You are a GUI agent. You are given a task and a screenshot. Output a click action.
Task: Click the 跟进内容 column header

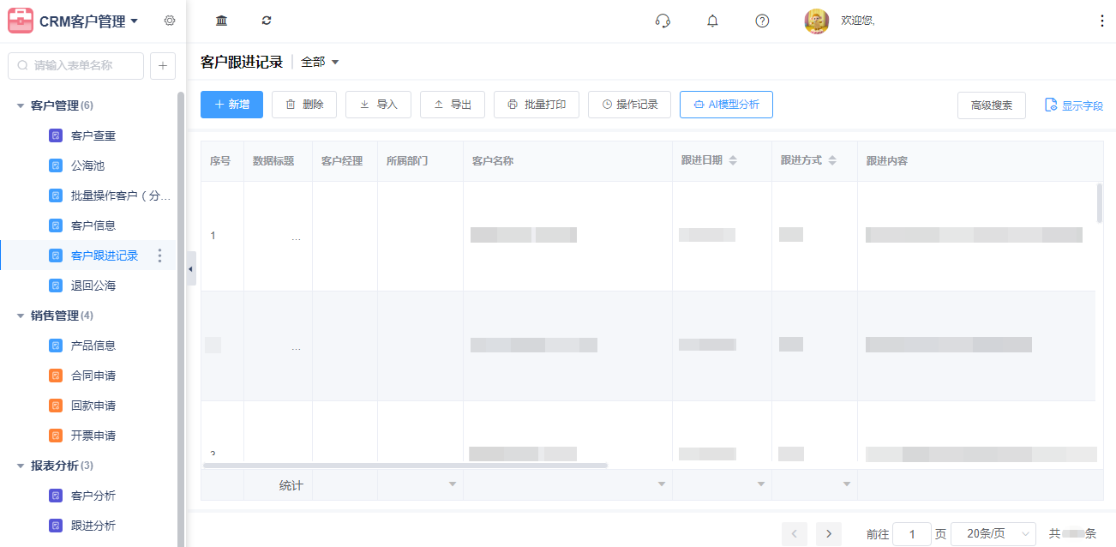point(980,161)
